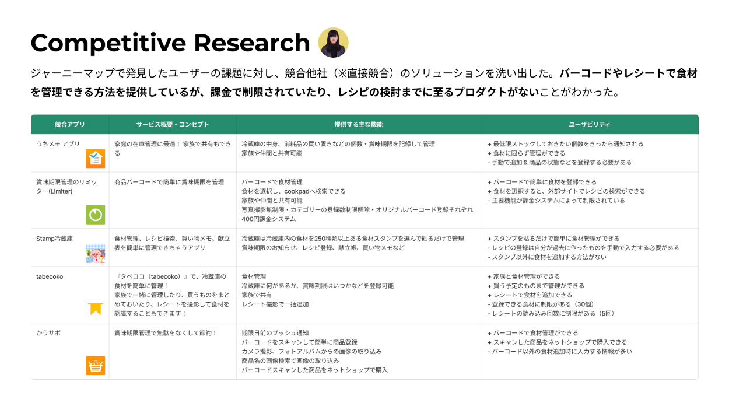
Task: Click - 主要機能が課金システムによって制限 line
Action: coord(556,201)
